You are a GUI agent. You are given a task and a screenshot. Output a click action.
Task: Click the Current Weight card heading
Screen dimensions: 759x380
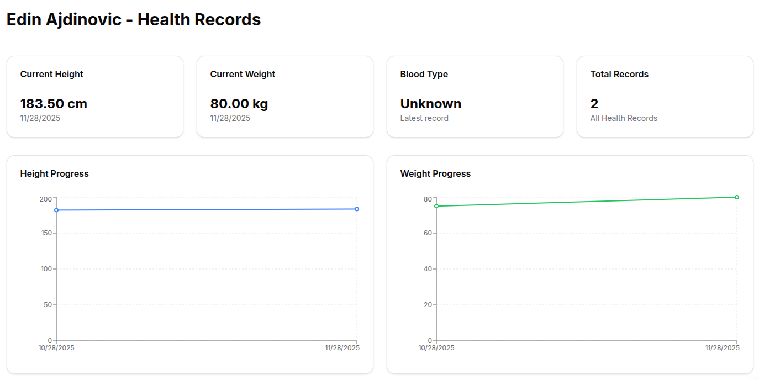(x=243, y=74)
